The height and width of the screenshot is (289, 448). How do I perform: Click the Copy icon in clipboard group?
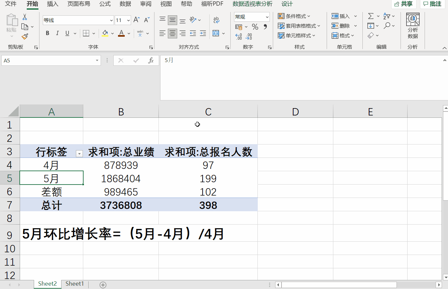(24, 27)
